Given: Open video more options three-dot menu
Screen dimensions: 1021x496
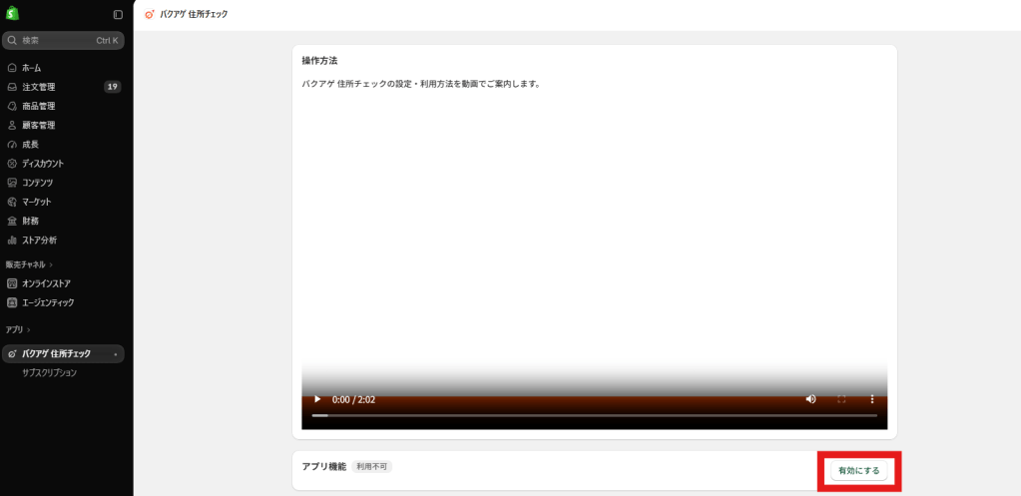Looking at the screenshot, I should tap(872, 399).
